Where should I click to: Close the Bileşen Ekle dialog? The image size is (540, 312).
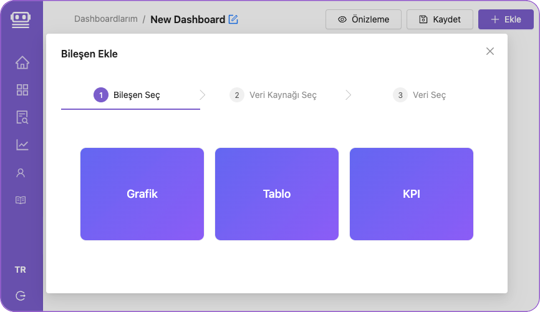pos(490,51)
